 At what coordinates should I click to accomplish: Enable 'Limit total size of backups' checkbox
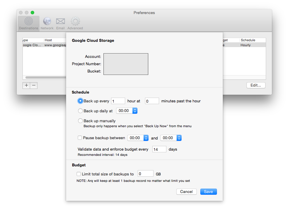click(79, 174)
